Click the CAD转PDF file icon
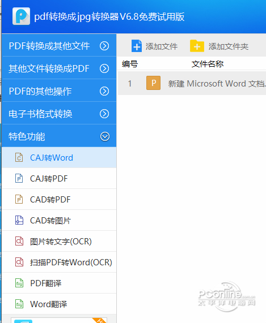Screen dimensions: 266x323 pos(19,199)
